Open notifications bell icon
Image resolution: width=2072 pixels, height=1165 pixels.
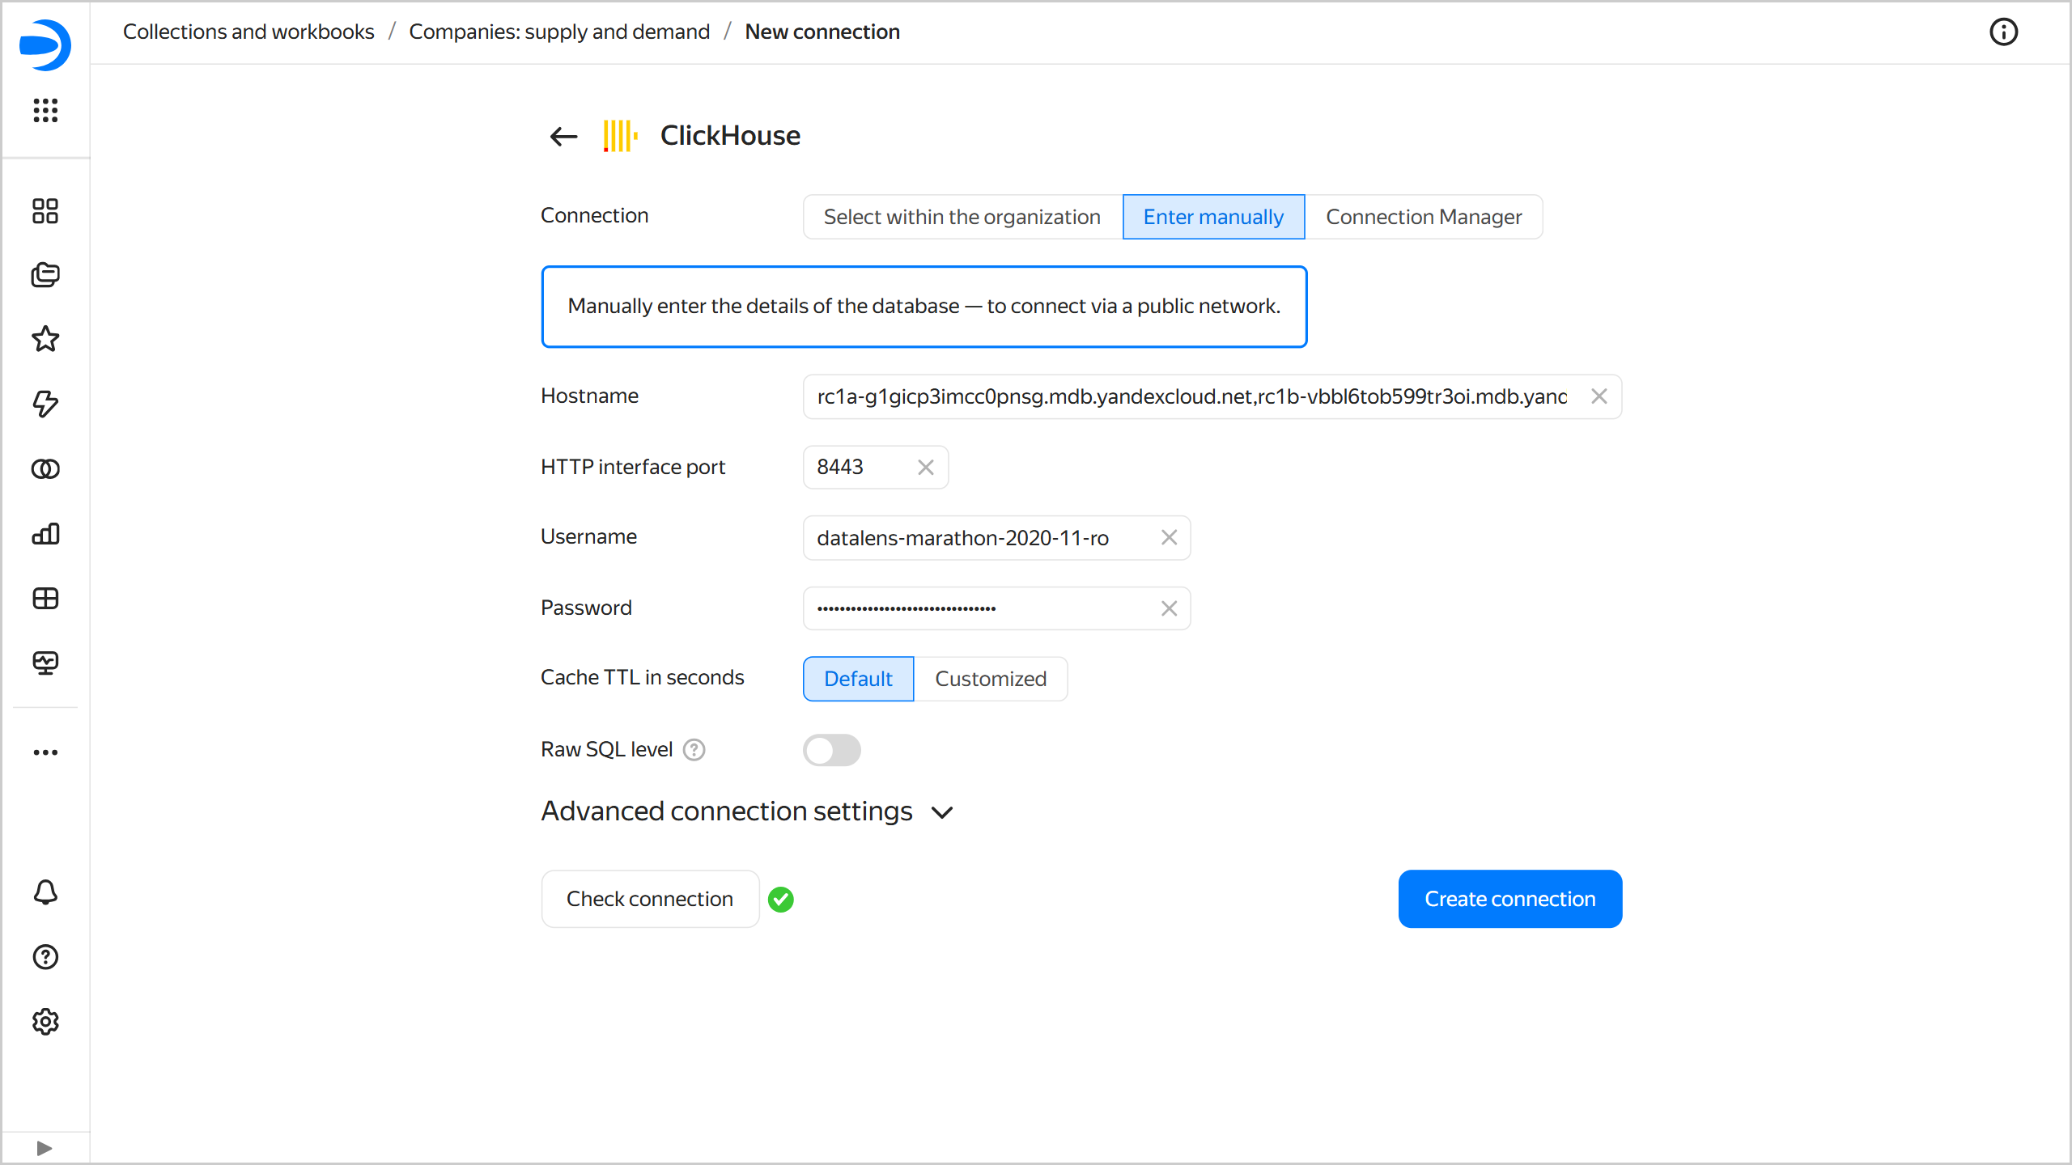tap(45, 892)
